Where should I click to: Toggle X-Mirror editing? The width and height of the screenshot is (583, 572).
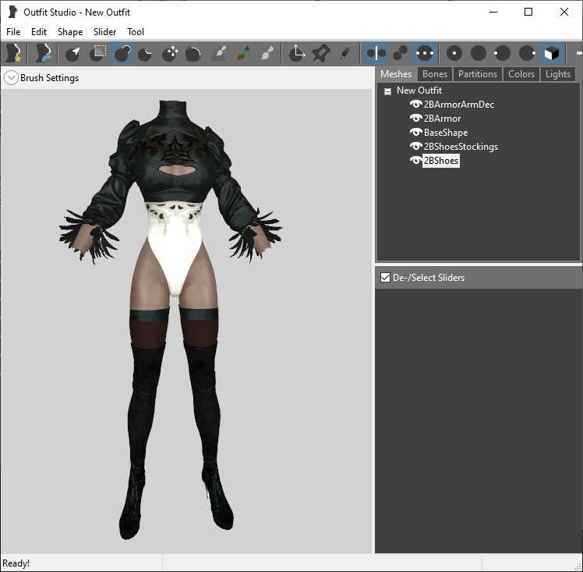[x=376, y=53]
